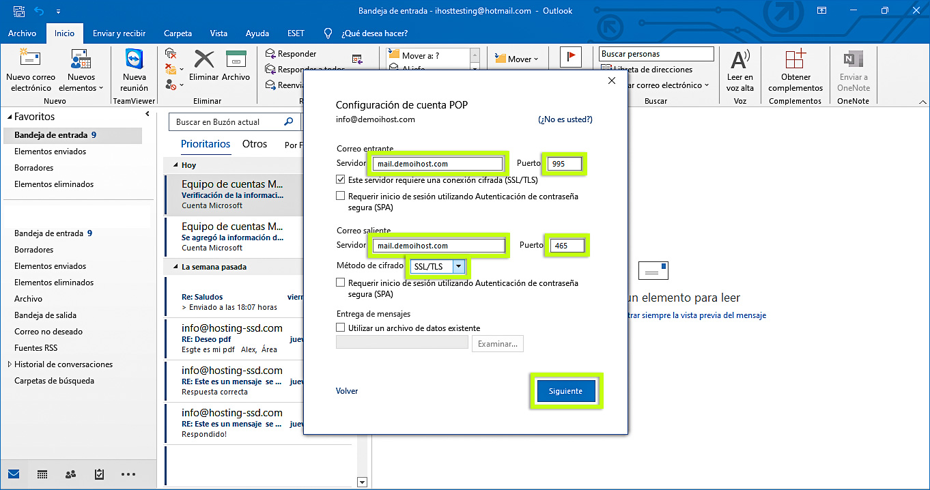Viewport: 930px width, 490px height.
Task: Switch to Enviar y recibir tab
Action: coord(119,33)
